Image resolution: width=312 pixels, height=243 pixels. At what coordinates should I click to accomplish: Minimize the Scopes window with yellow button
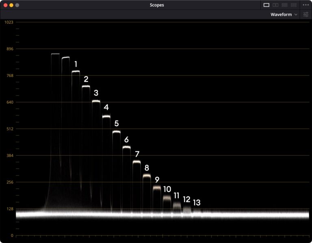(x=11, y=5)
